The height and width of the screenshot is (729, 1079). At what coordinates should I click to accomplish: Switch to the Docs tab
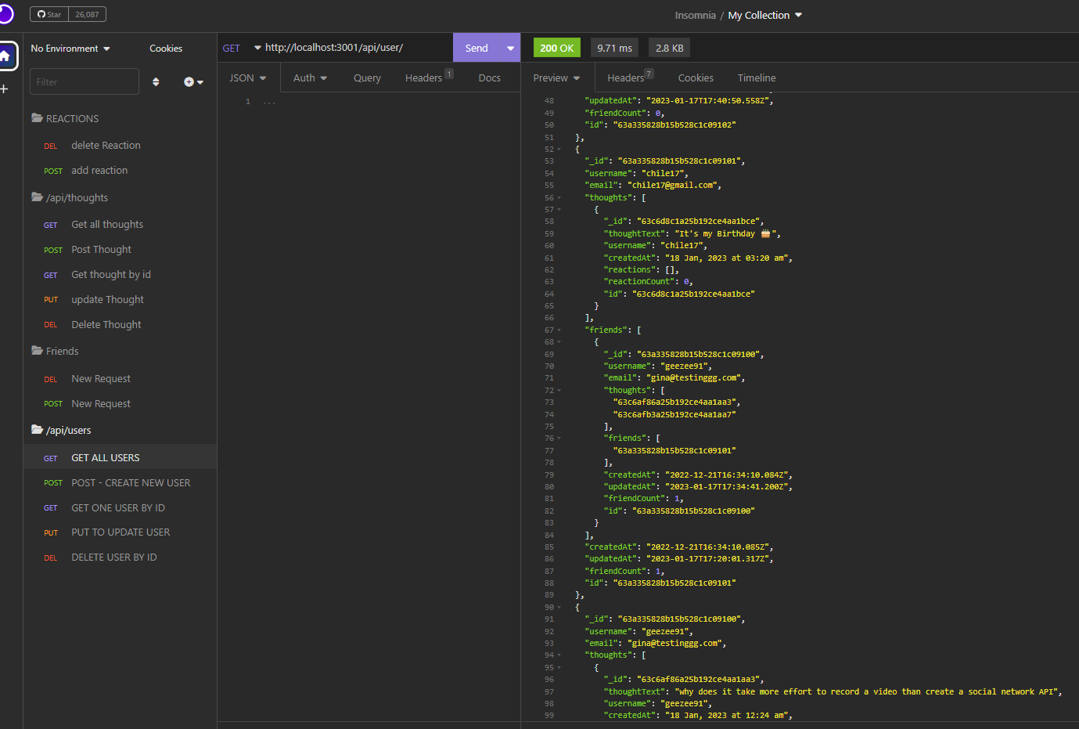coord(489,78)
